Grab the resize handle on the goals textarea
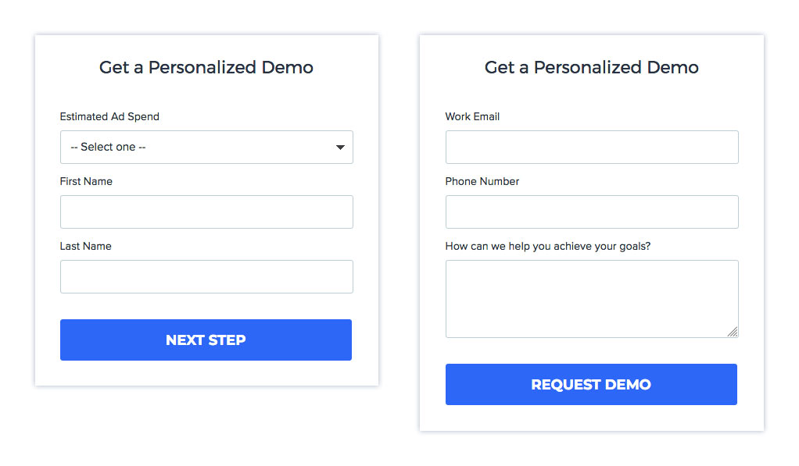 pyautogui.click(x=733, y=332)
